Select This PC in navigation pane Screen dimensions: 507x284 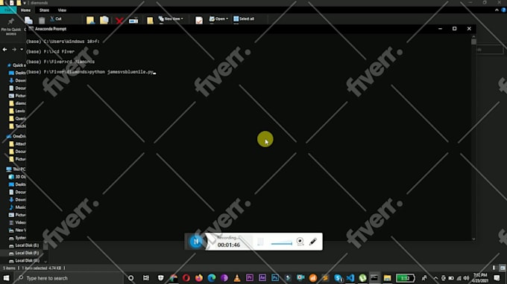coord(16,169)
